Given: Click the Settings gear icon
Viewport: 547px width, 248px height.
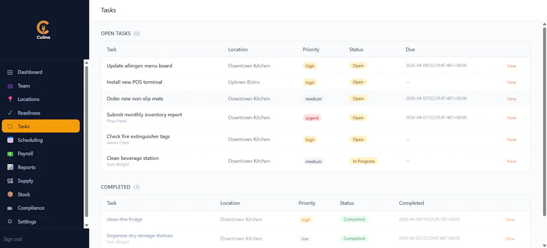Looking at the screenshot, I should (x=10, y=222).
